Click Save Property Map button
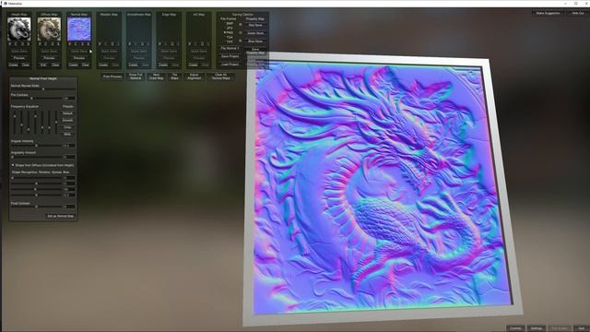This screenshot has height=332, width=590. click(255, 51)
